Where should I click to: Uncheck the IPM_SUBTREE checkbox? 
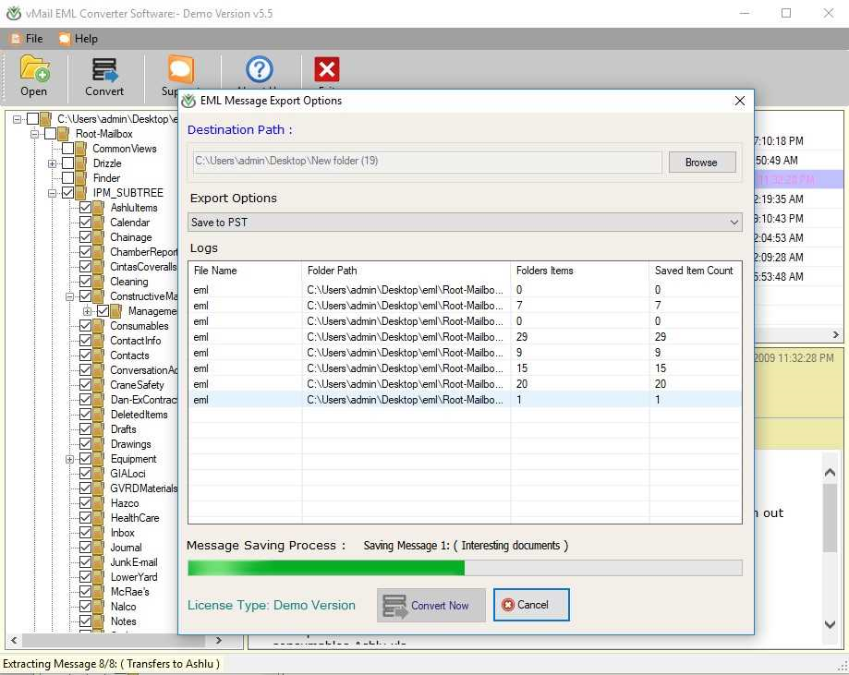tap(68, 193)
